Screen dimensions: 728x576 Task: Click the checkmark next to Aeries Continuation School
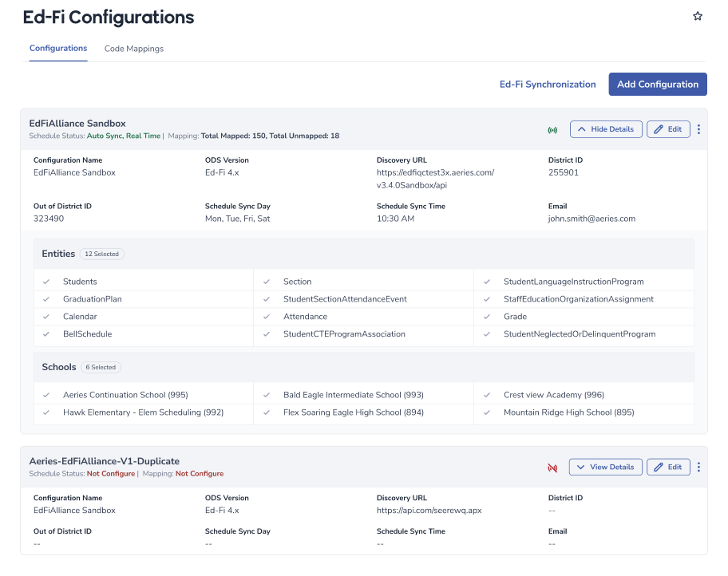46,395
